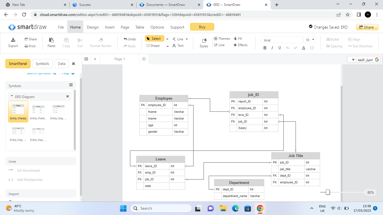Open File Explorer from the taskbar
This screenshot has height=215, width=383.
223,208
